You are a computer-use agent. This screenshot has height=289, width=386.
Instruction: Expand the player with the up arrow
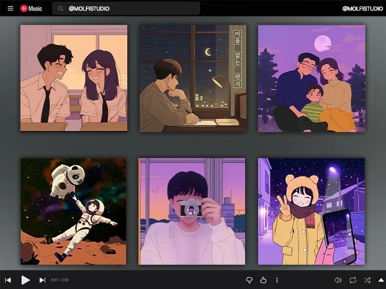pos(381,280)
